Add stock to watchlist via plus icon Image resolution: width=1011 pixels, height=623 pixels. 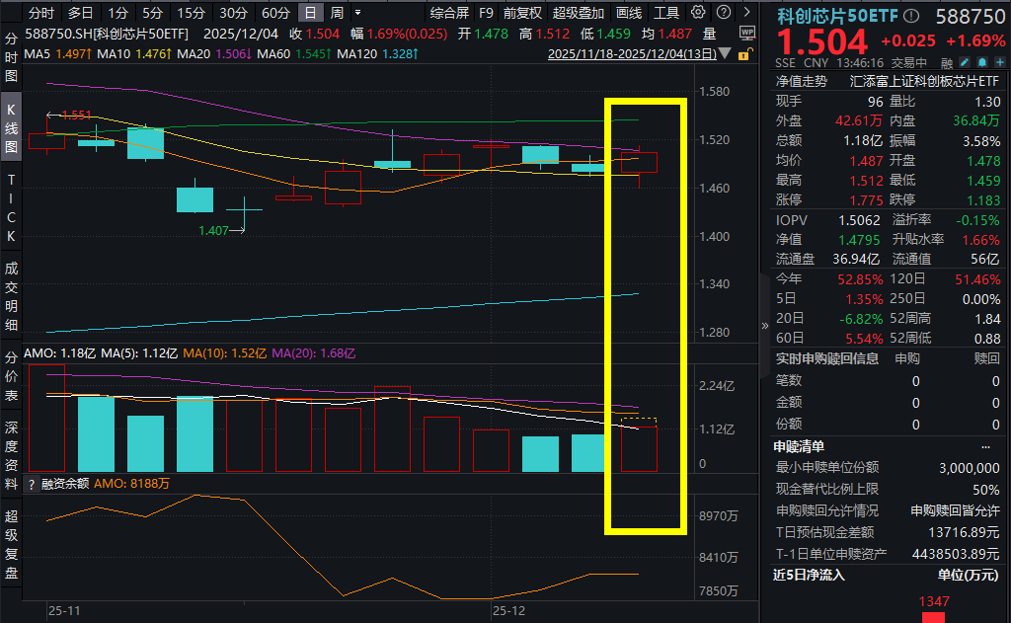pyautogui.click(x=1000, y=62)
